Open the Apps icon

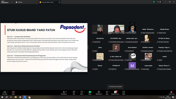coord(107,92)
